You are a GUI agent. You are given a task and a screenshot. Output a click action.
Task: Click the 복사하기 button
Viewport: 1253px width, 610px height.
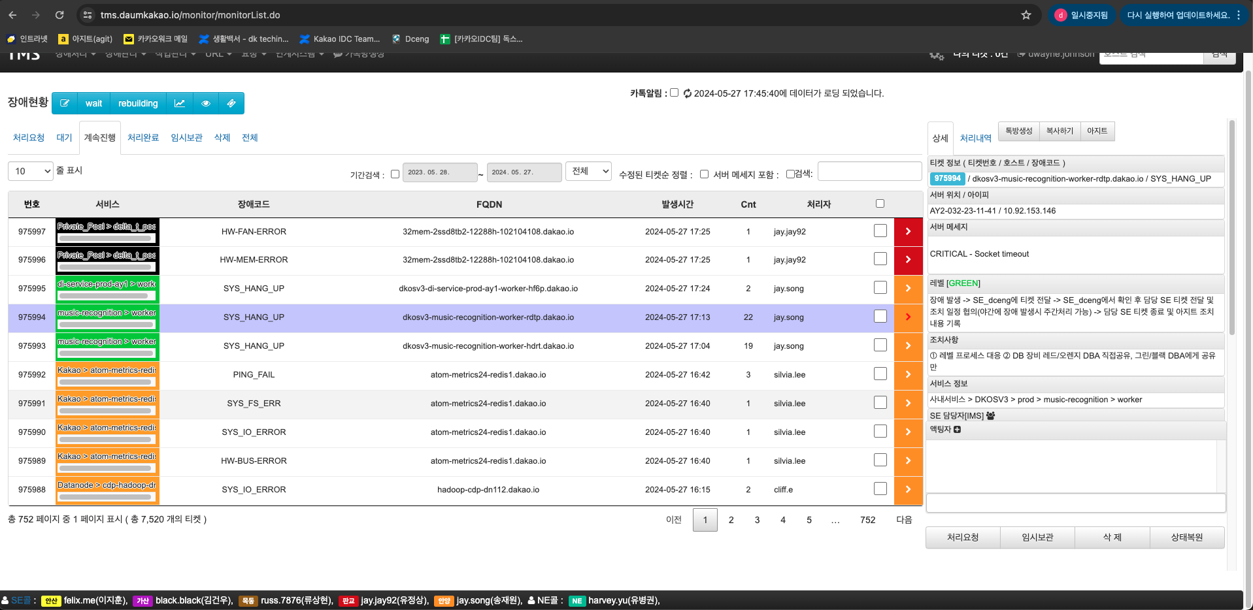point(1060,131)
